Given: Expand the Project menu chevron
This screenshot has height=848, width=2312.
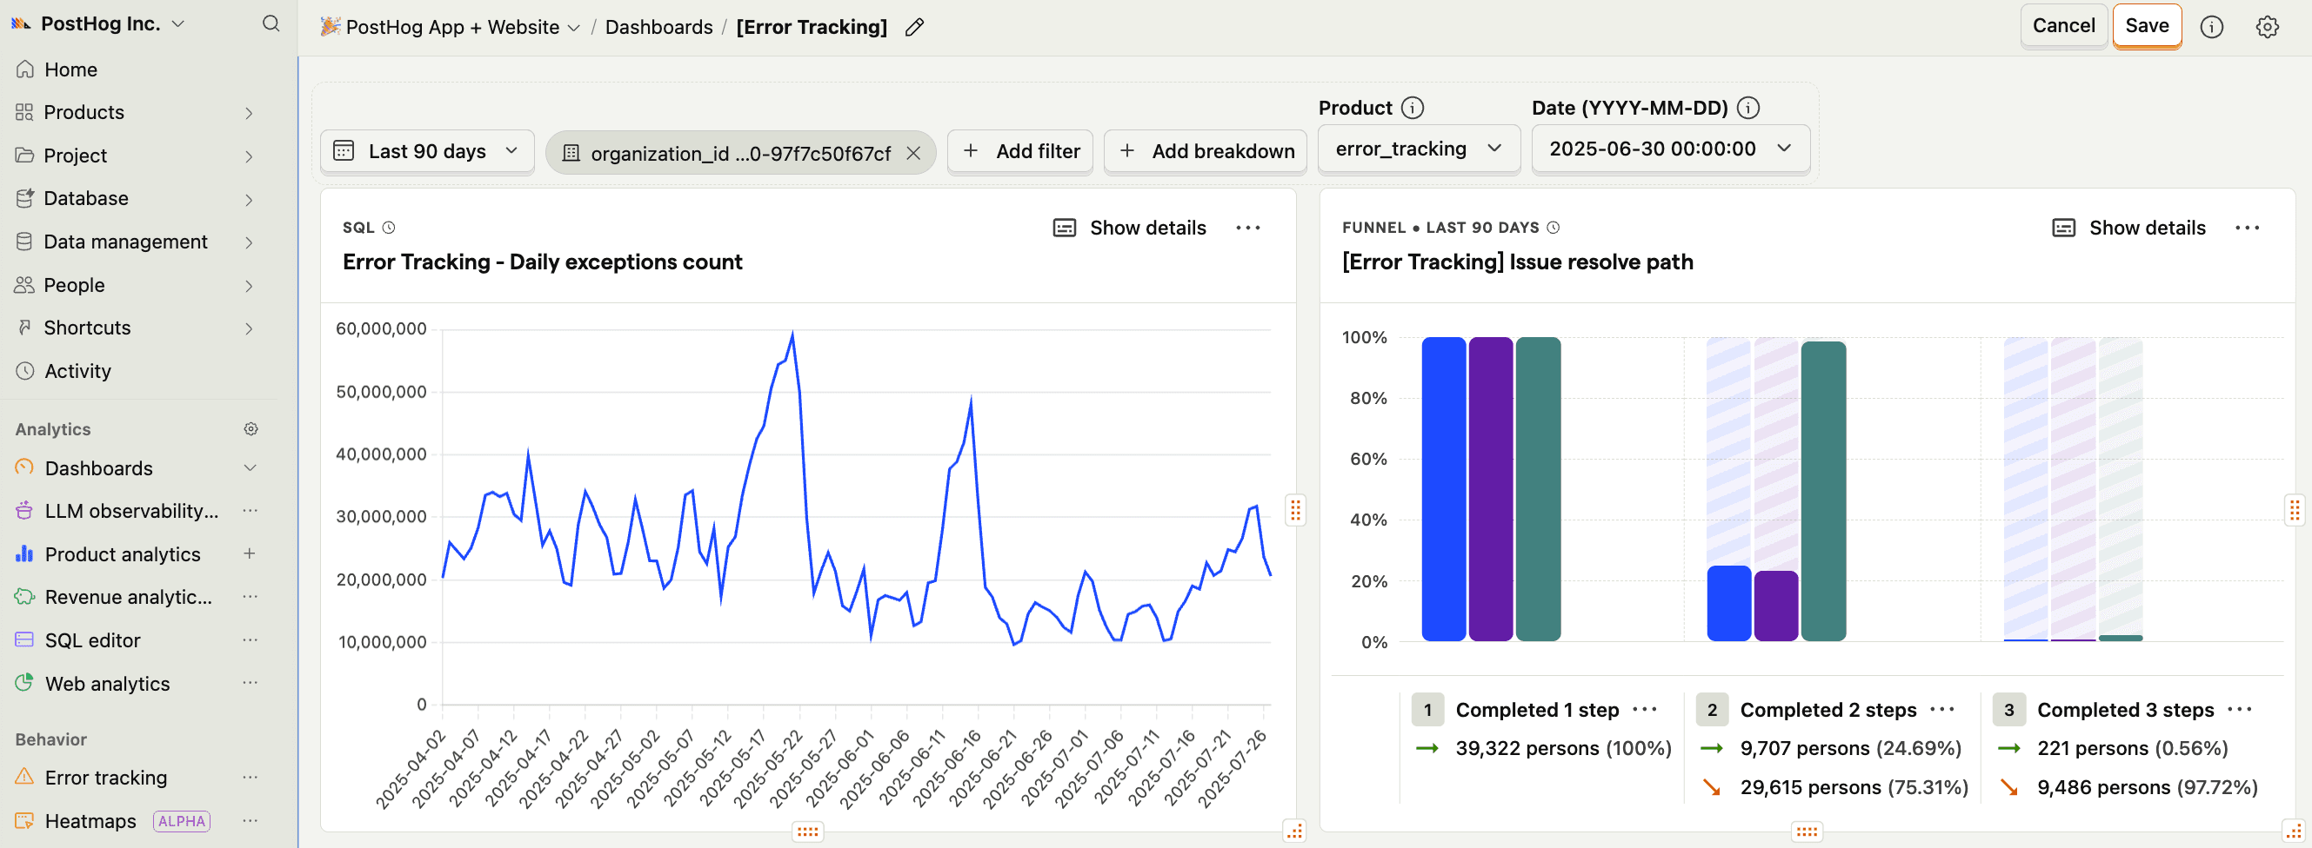Looking at the screenshot, I should 250,156.
